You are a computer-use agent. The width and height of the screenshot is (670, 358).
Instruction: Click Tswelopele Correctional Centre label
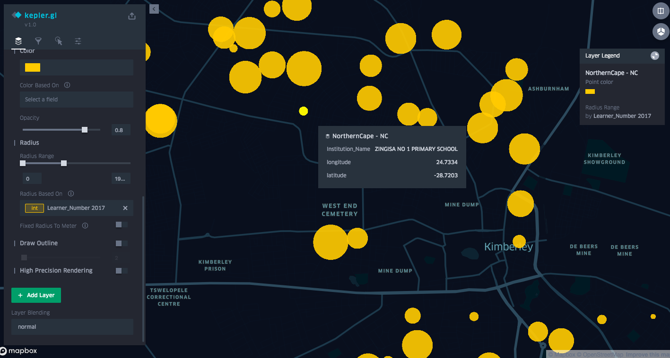tap(169, 297)
